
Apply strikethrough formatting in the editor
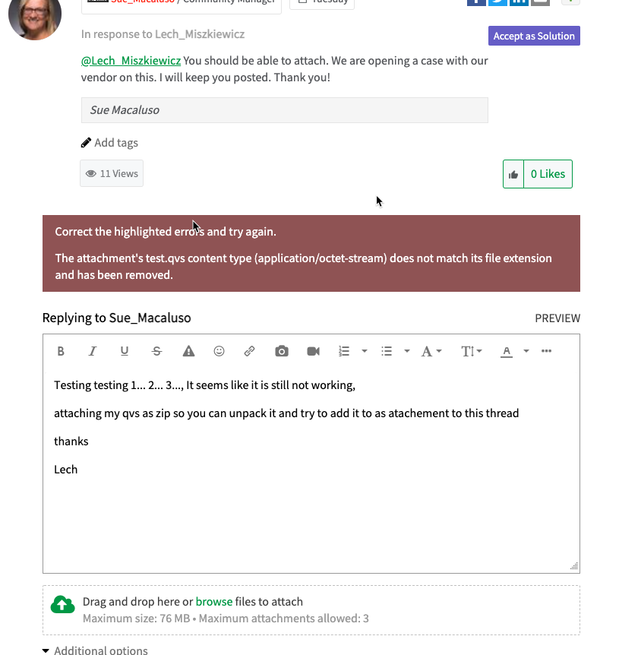156,351
